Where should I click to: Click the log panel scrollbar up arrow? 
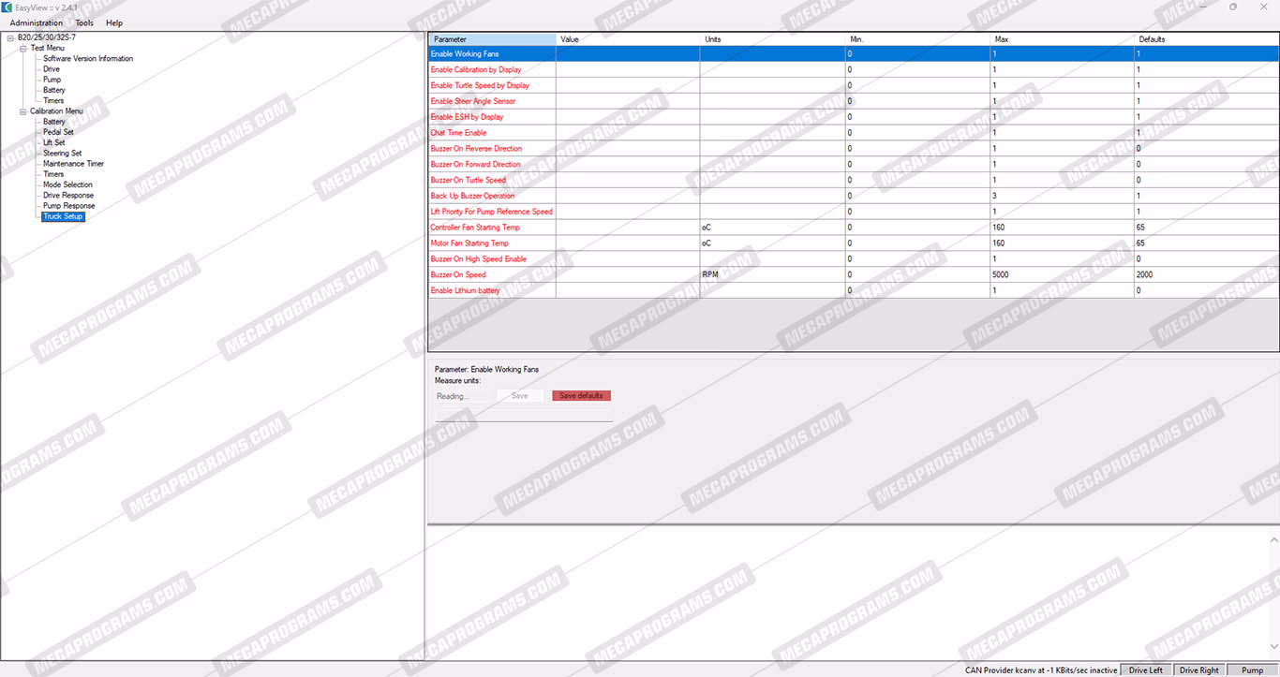(x=1273, y=539)
